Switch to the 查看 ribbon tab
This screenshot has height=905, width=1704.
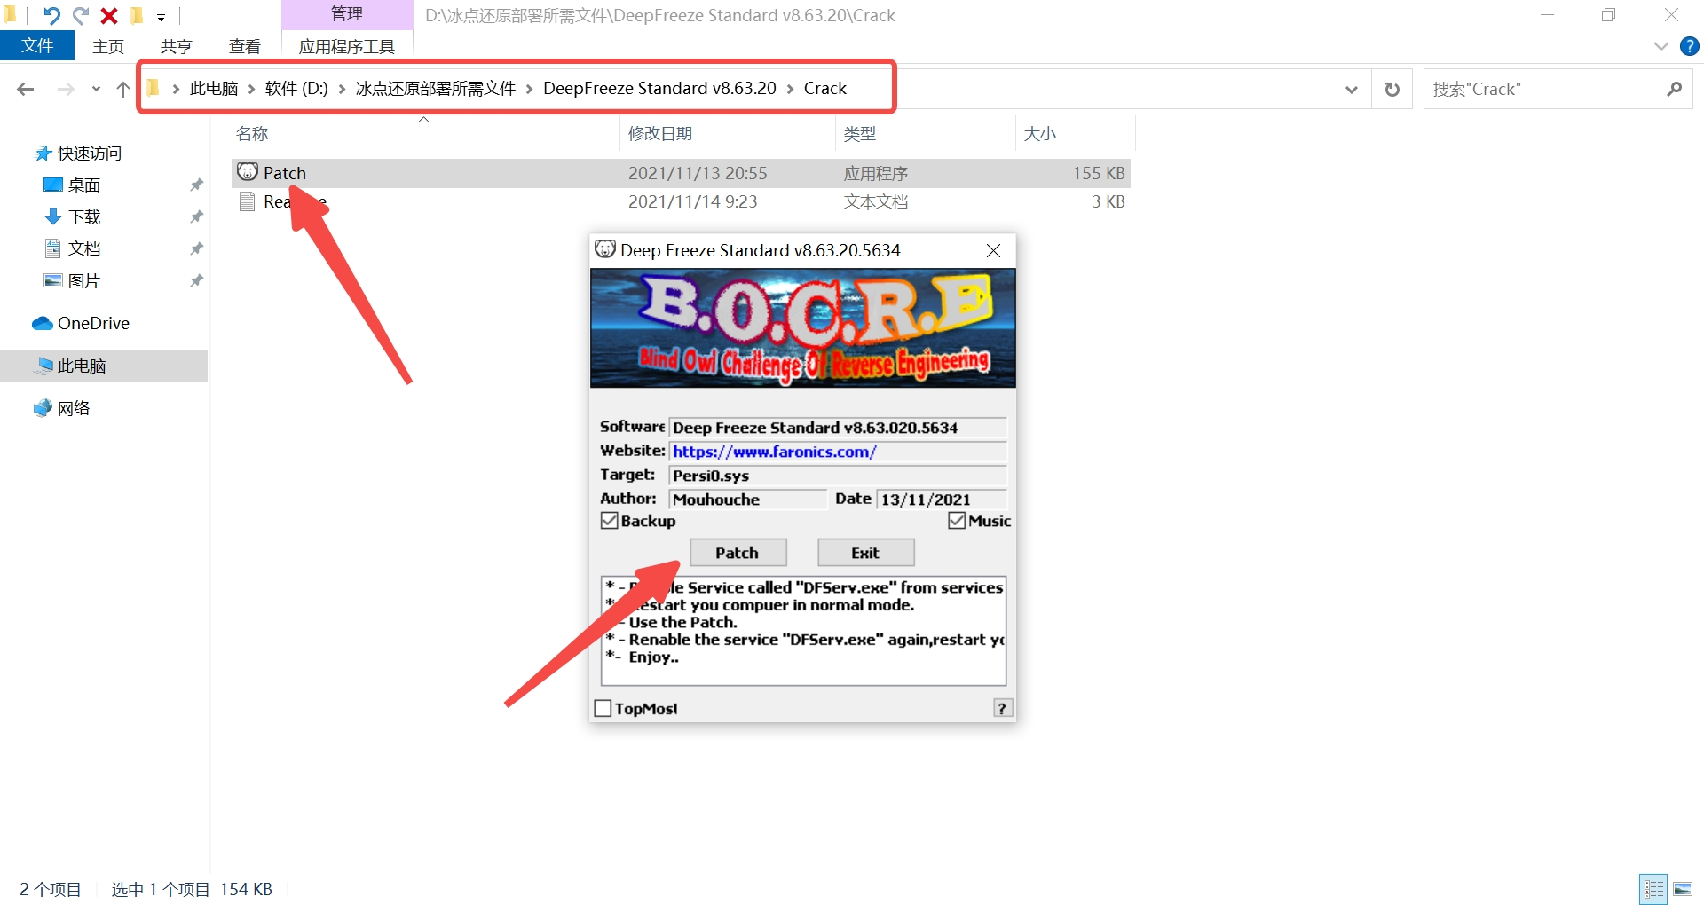245,46
